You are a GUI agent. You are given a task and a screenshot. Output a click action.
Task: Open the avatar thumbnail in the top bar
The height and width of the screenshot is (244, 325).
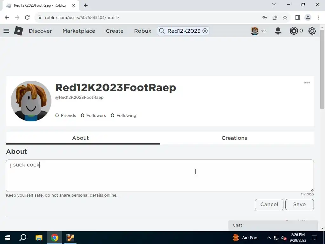(x=255, y=31)
